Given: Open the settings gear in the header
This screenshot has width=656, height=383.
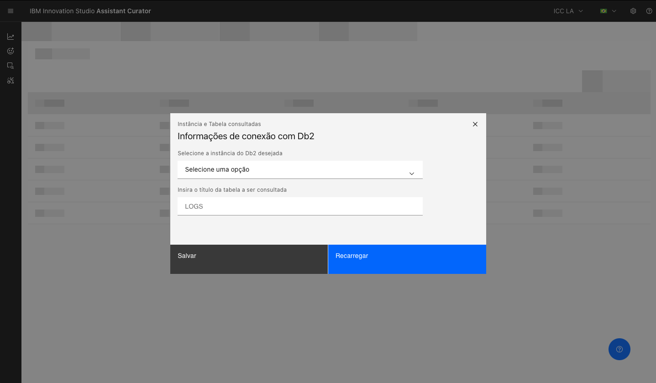Looking at the screenshot, I should coord(633,10).
